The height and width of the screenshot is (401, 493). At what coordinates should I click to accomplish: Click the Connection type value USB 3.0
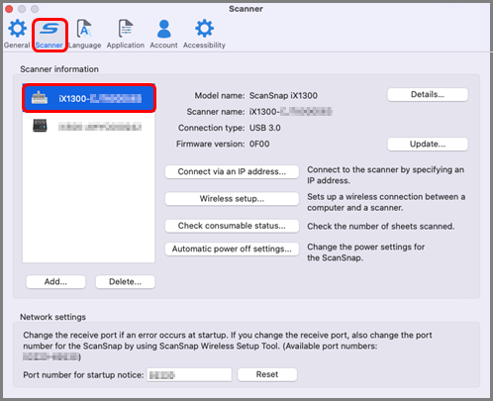(x=265, y=128)
